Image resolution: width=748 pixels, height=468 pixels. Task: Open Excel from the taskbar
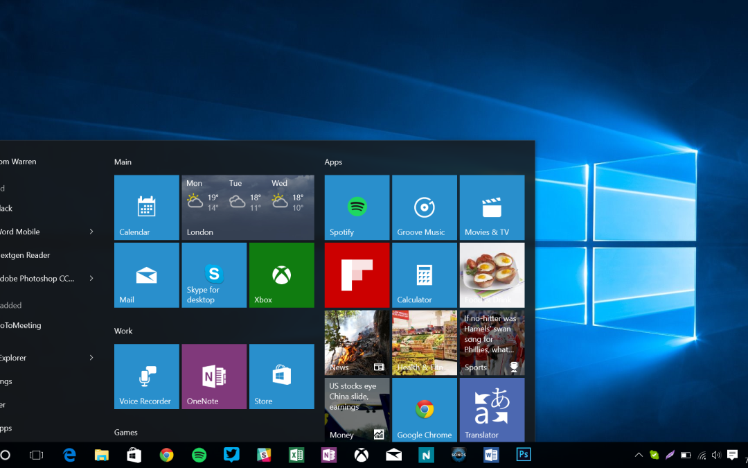tap(296, 455)
